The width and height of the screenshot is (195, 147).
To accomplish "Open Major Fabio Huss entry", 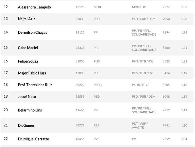I will click(x=32, y=73).
